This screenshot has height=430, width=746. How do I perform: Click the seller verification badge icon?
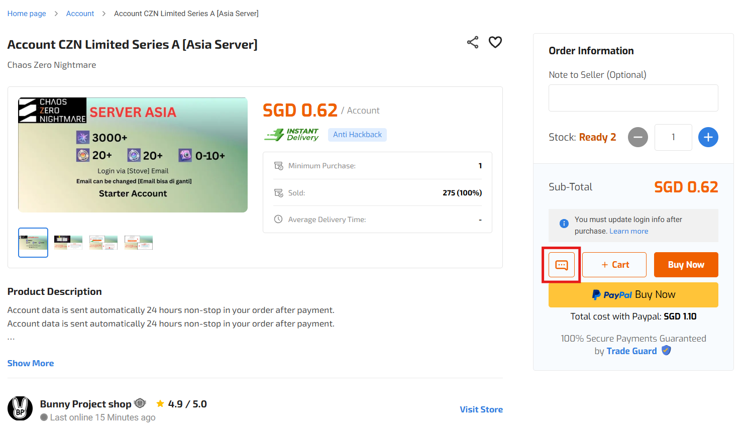point(140,403)
